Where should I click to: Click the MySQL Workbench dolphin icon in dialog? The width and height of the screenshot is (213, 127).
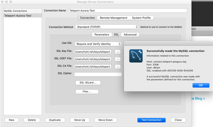click(x=136, y=56)
